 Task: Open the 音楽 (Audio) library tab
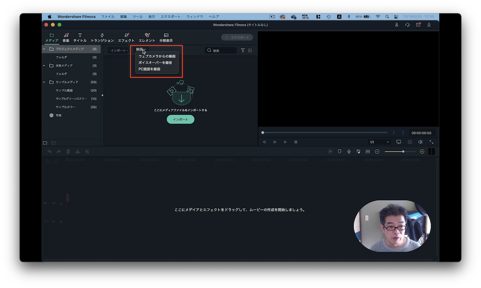point(66,37)
